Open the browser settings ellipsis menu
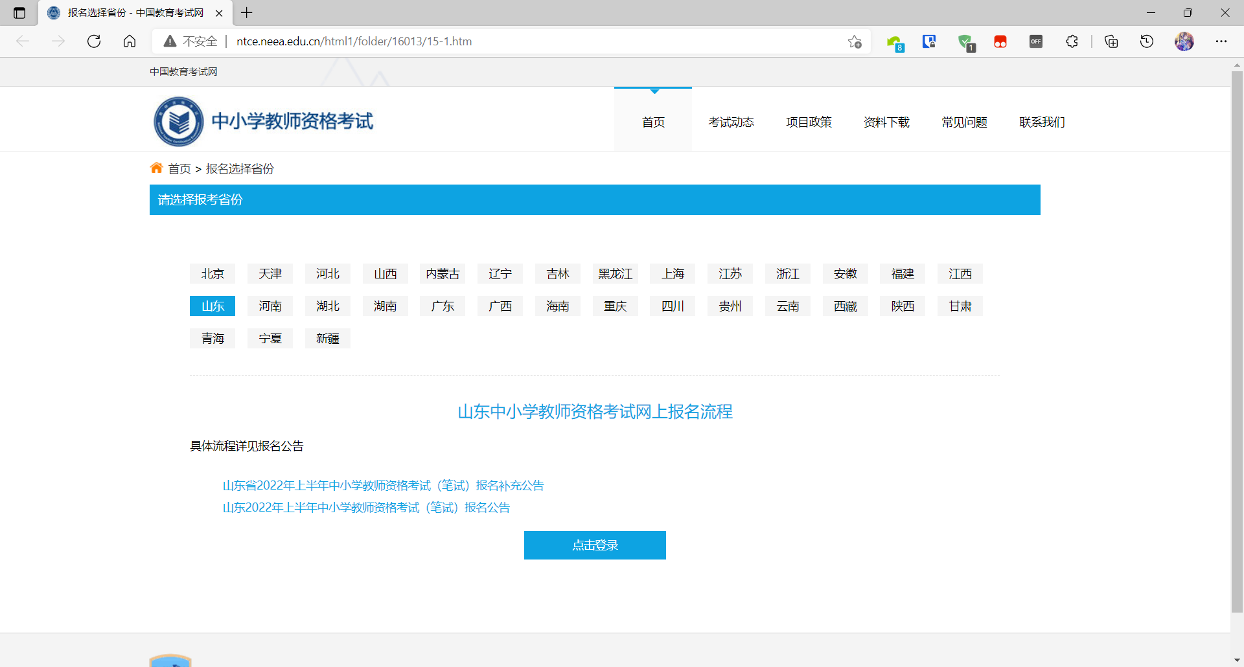 tap(1221, 41)
